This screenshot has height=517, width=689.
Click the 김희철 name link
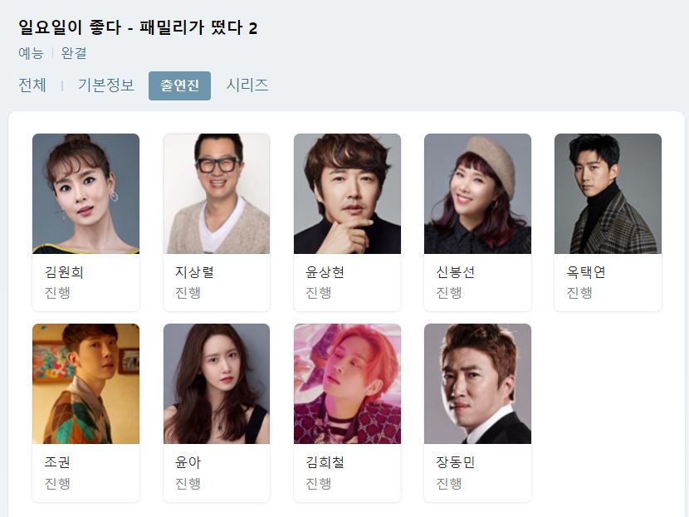[x=325, y=462]
